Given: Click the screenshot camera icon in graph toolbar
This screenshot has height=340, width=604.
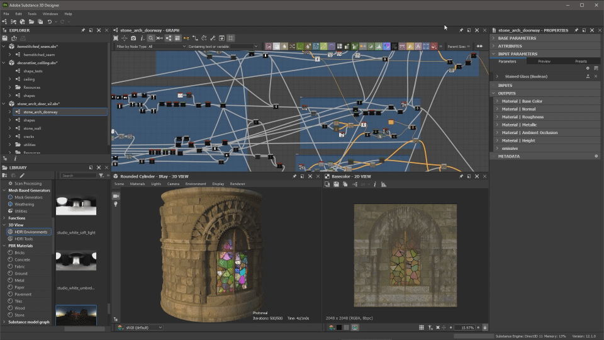Looking at the screenshot, I should click(133, 38).
